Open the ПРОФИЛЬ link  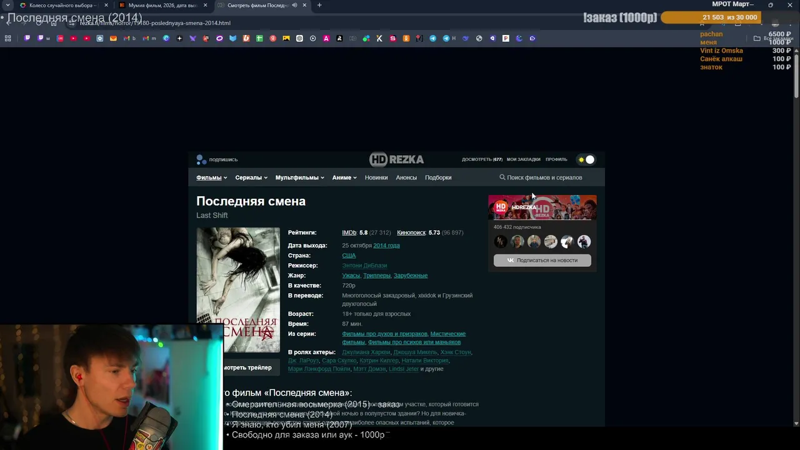point(556,159)
